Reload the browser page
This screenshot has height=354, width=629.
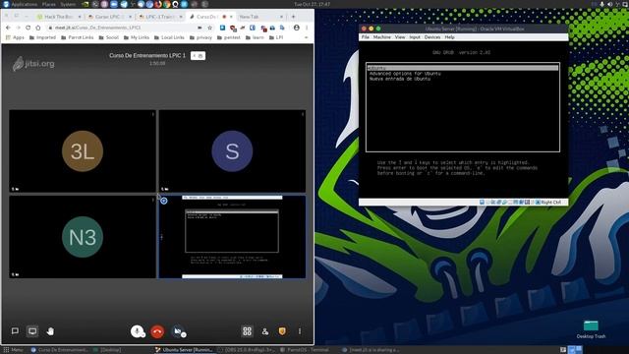click(28, 28)
